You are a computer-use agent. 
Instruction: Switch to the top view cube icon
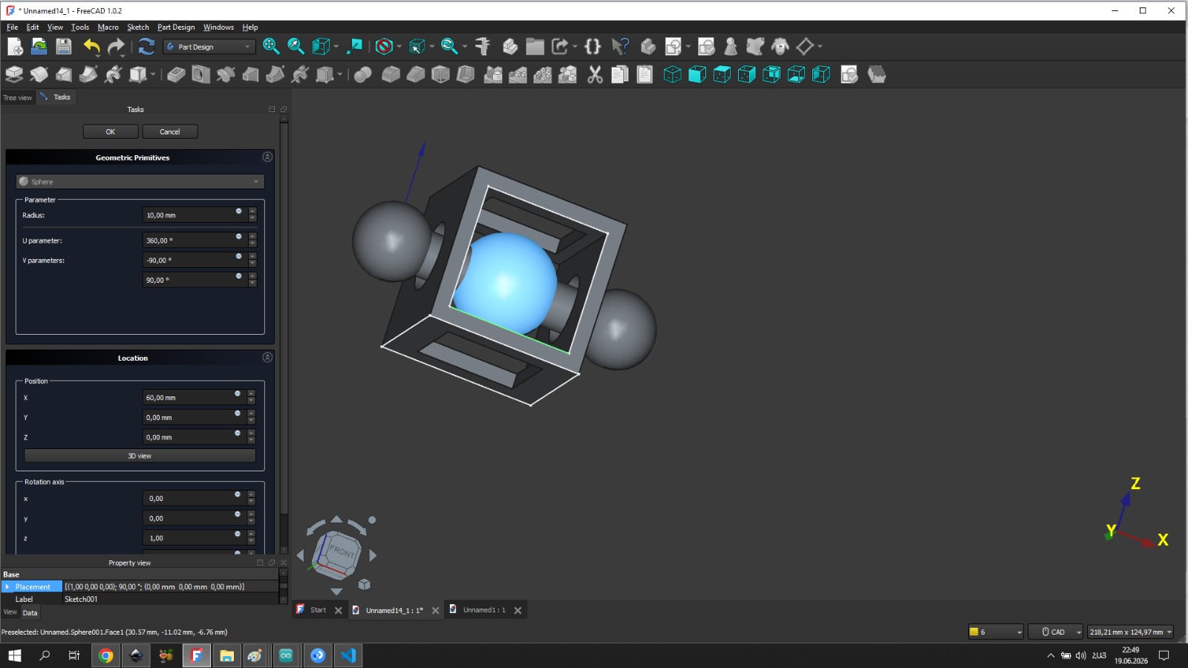(x=722, y=74)
